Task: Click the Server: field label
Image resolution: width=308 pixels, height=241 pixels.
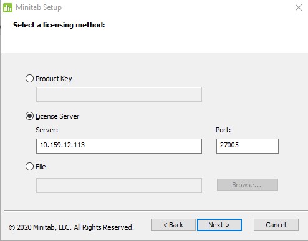Action: pyautogui.click(x=47, y=130)
